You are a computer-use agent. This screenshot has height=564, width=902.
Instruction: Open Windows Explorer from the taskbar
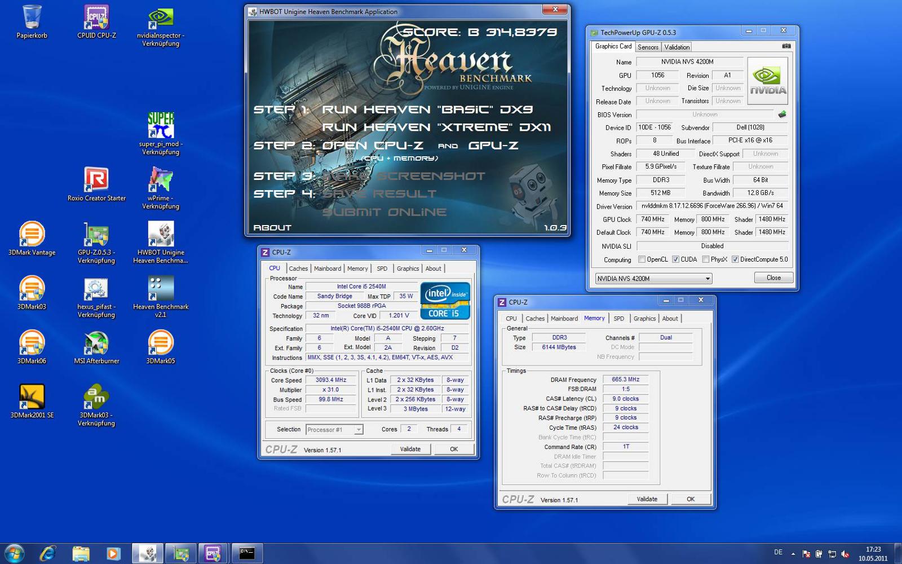[x=81, y=553]
